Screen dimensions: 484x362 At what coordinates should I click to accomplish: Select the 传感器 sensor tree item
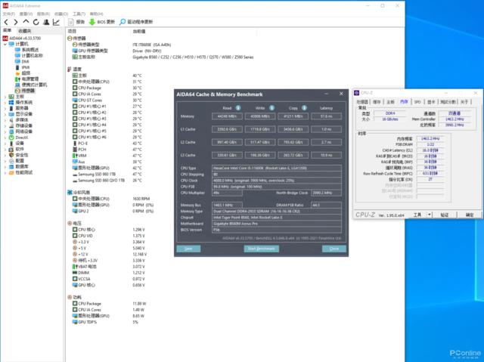[x=25, y=91]
